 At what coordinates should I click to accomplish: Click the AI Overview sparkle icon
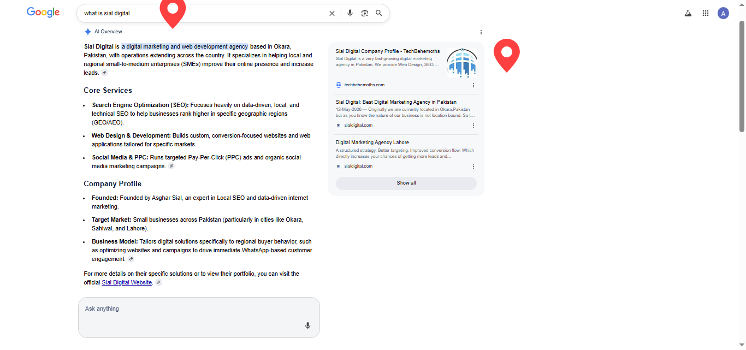[88, 32]
